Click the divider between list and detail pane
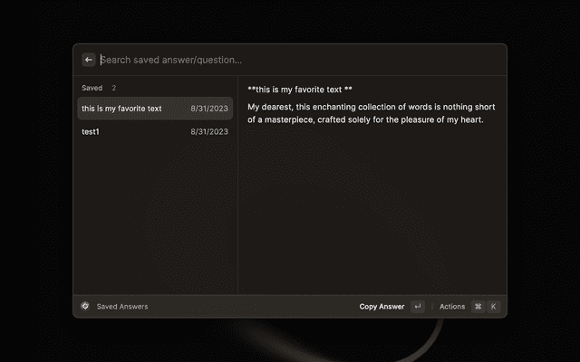This screenshot has width=580, height=362. [237, 199]
